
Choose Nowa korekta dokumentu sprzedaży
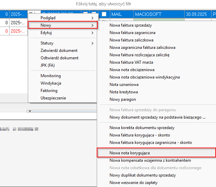[x=142, y=128]
